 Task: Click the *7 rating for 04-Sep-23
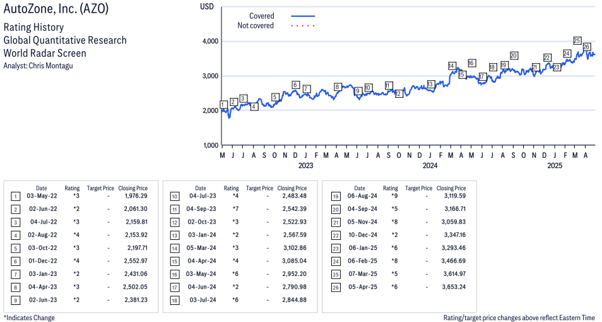pos(235,209)
